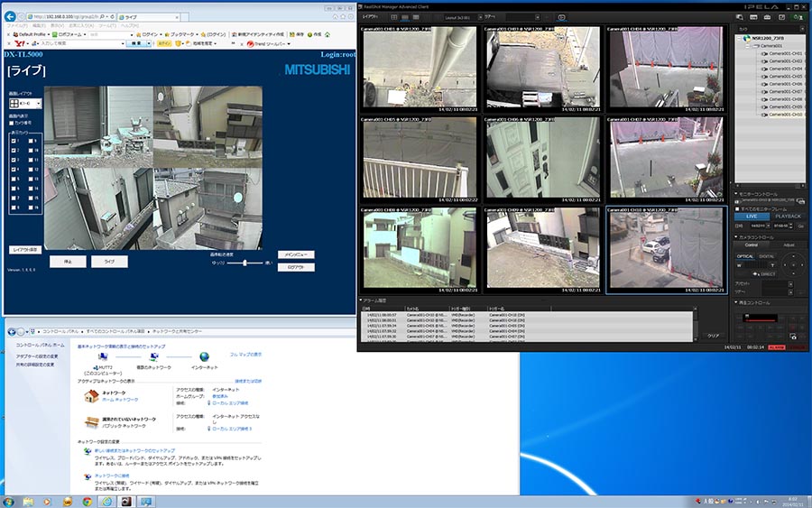Click the full-screen icon in RealShot toolbar
The image size is (812, 508).
(x=560, y=16)
